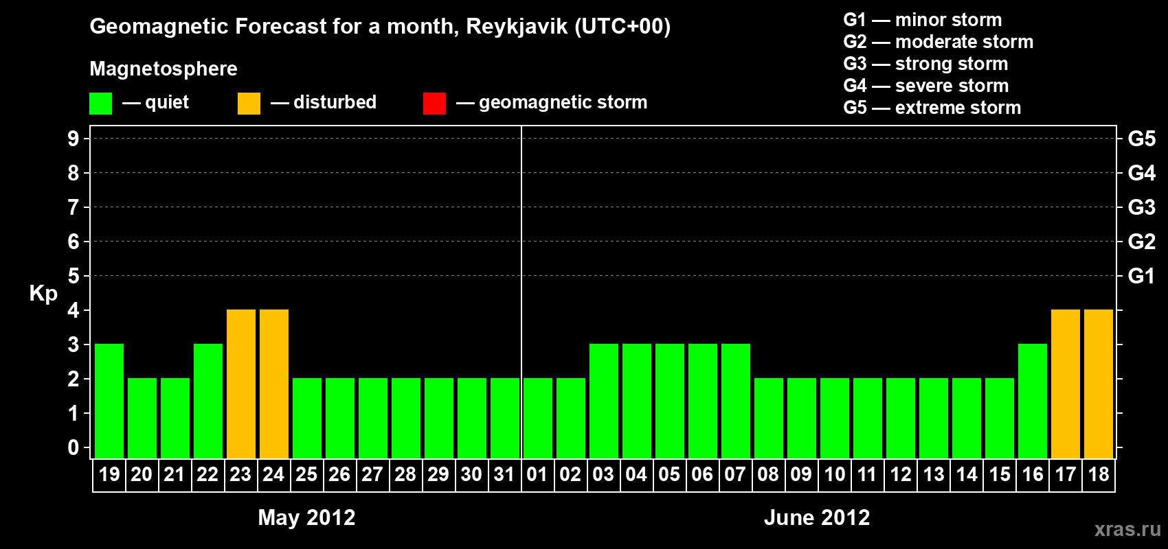Click the '— geomagnetic storm' legend label
This screenshot has height=549, width=1168.
[552, 103]
